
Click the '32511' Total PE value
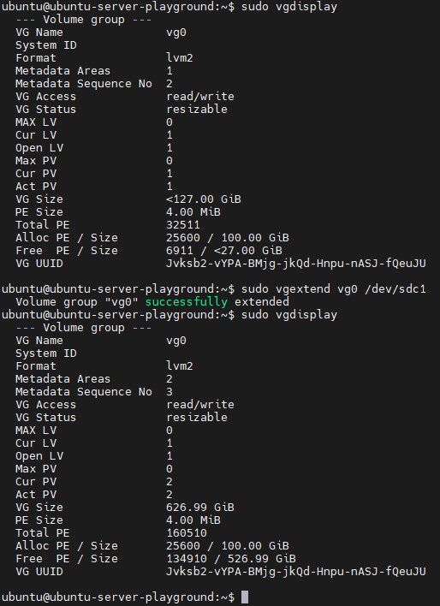[183, 224]
